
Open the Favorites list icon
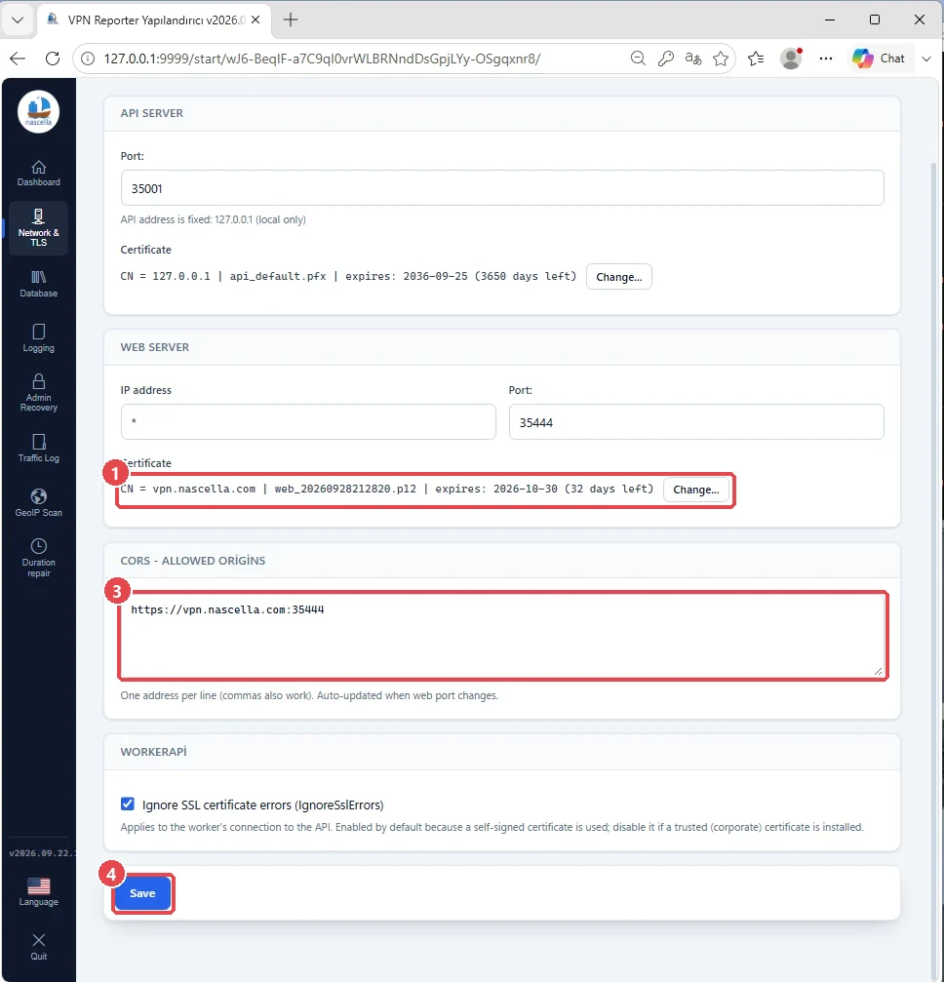coord(756,59)
